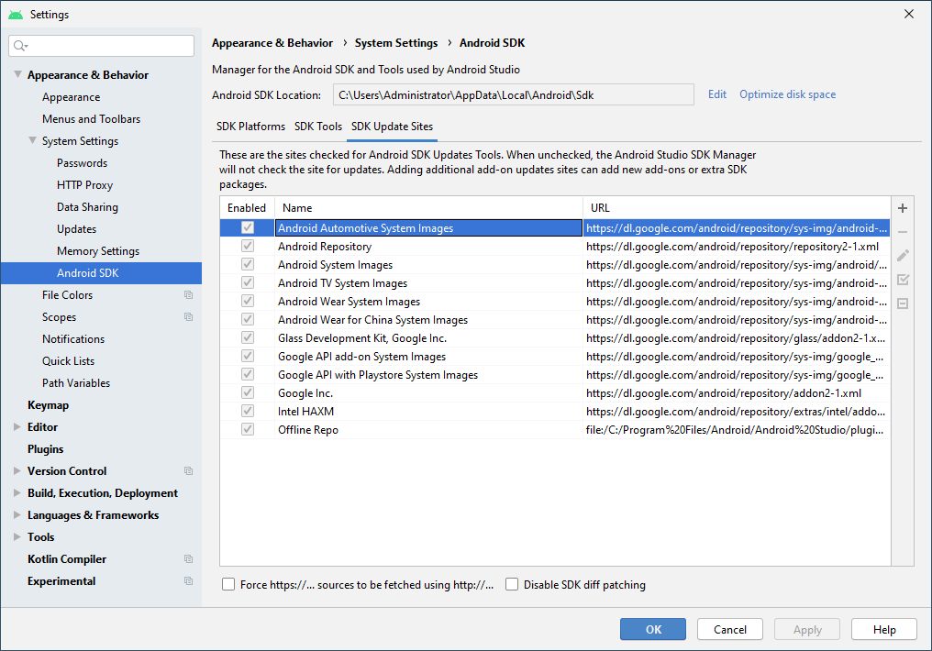The image size is (932, 651).
Task: Click the project-level icon beside Kotlin Compiler
Action: (188, 559)
